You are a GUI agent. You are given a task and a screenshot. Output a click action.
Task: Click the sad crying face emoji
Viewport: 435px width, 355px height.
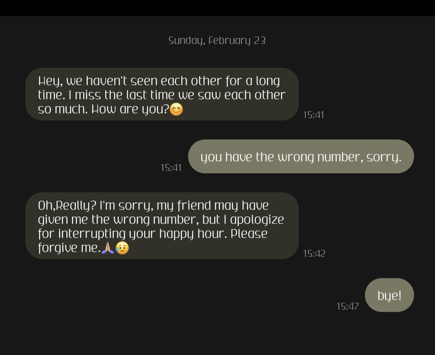(x=122, y=248)
